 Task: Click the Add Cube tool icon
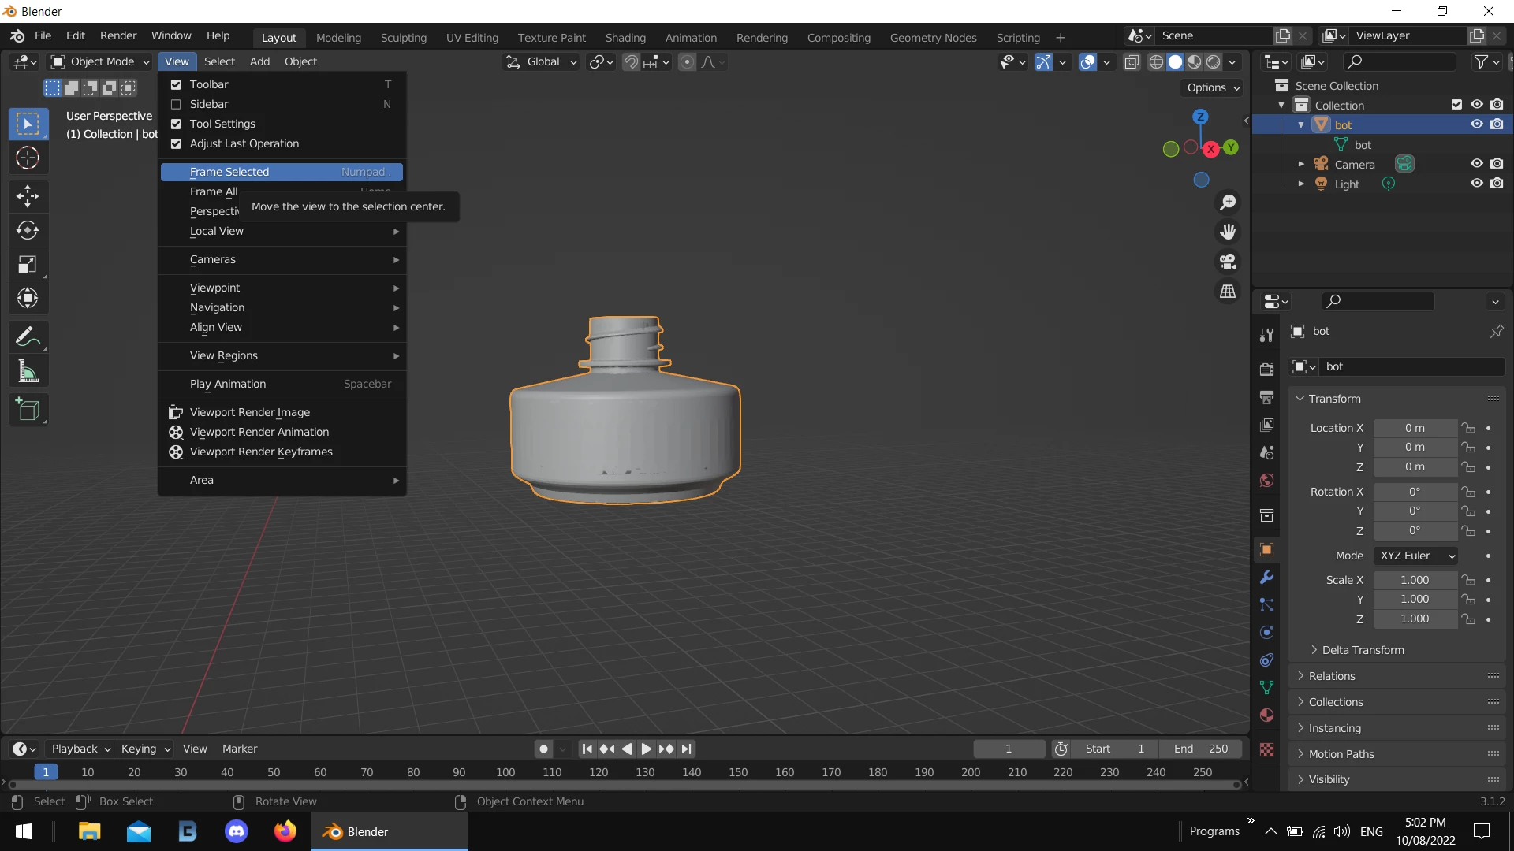tap(28, 410)
